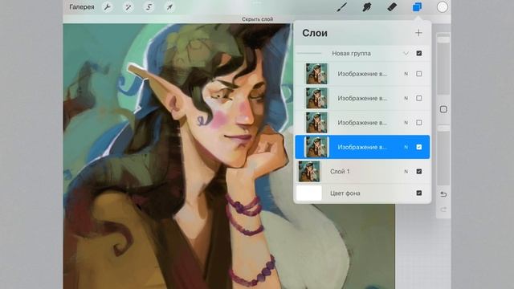Viewport: 514px width, 289px height.
Task: Select the Smudge tool
Action: [x=367, y=7]
